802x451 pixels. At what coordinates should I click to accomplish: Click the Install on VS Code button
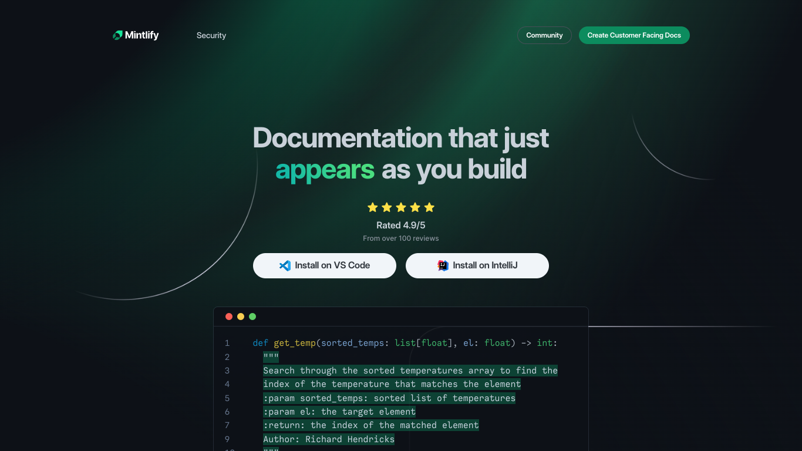pyautogui.click(x=325, y=265)
